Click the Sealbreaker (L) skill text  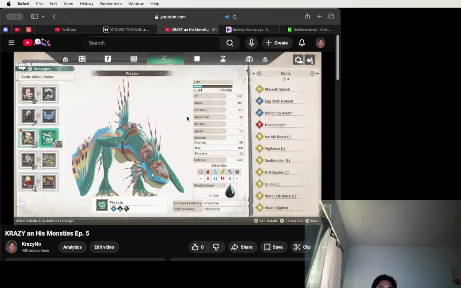click(277, 160)
